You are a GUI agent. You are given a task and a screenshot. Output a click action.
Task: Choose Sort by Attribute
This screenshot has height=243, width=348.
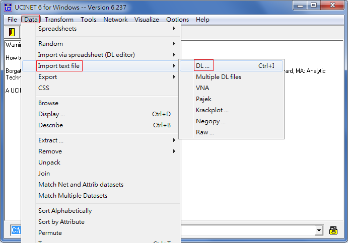pos(101,222)
